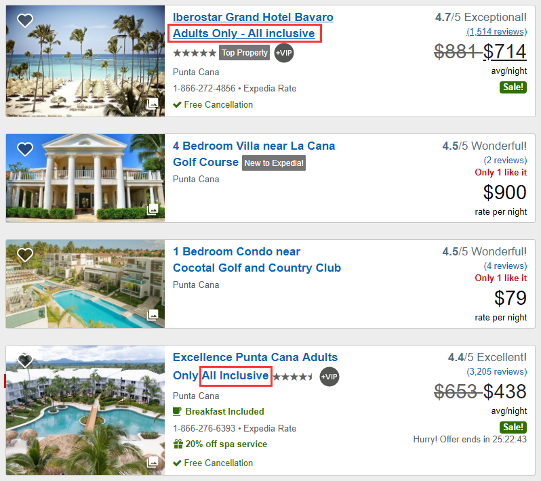The height and width of the screenshot is (481, 541).
Task: Open 1 Bedroom Condo near Cocotal link
Action: coord(237,251)
